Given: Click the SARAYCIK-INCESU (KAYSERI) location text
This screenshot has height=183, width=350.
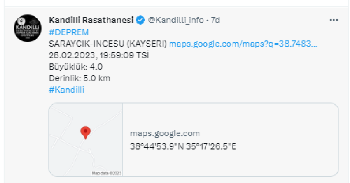Looking at the screenshot, I should 108,44.
